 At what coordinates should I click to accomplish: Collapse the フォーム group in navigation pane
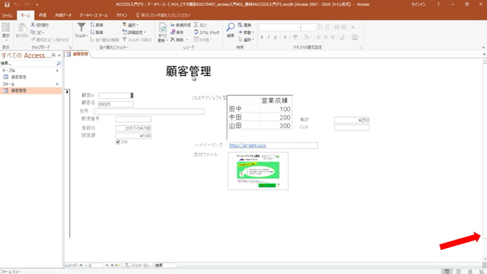pyautogui.click(x=57, y=84)
